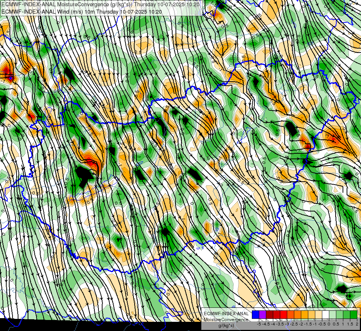Image resolution: width=361 pixels, height=331 pixels.
Task: Click the orange swatch between -2.5 and -2
Action: 298,315
